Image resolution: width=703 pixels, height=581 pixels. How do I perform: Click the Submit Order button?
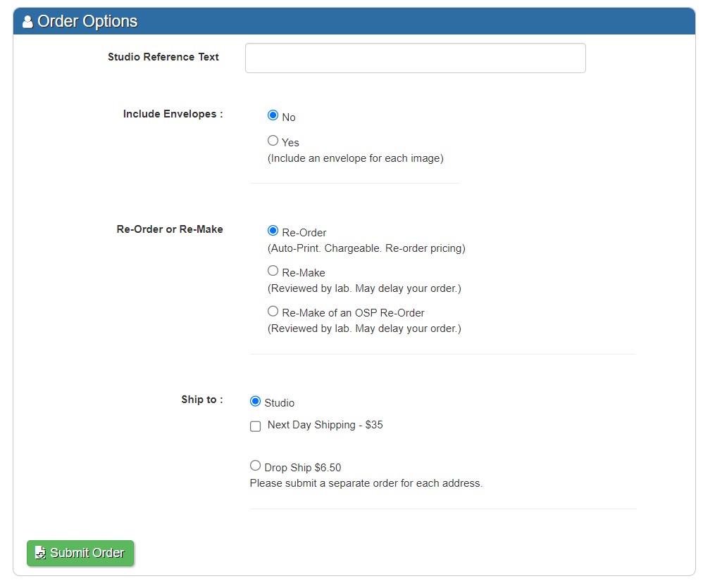pyautogui.click(x=80, y=554)
